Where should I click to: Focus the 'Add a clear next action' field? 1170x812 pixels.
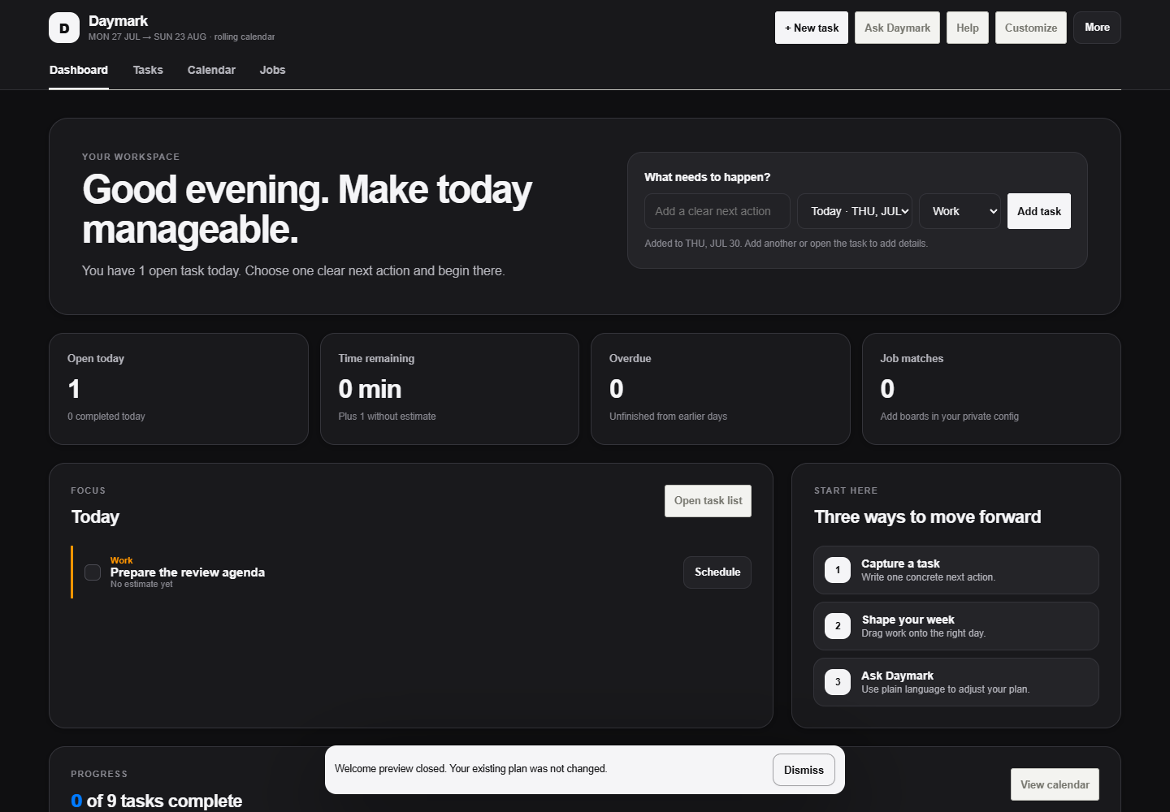(x=717, y=211)
